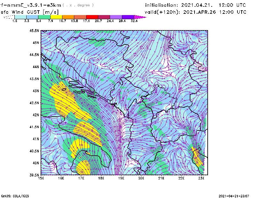This screenshot has width=256, height=198.
Task: Click the legend value 1.6
Action: 15,21
